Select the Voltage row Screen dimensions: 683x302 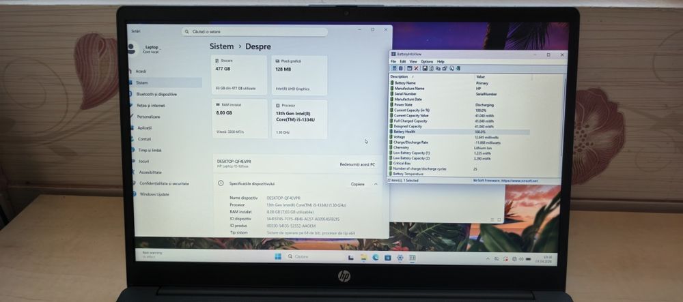[x=460, y=137]
